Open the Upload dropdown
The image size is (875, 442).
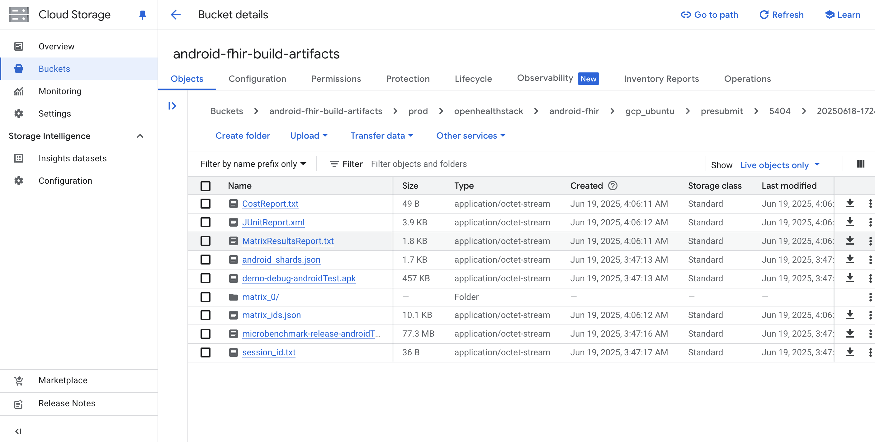click(309, 136)
